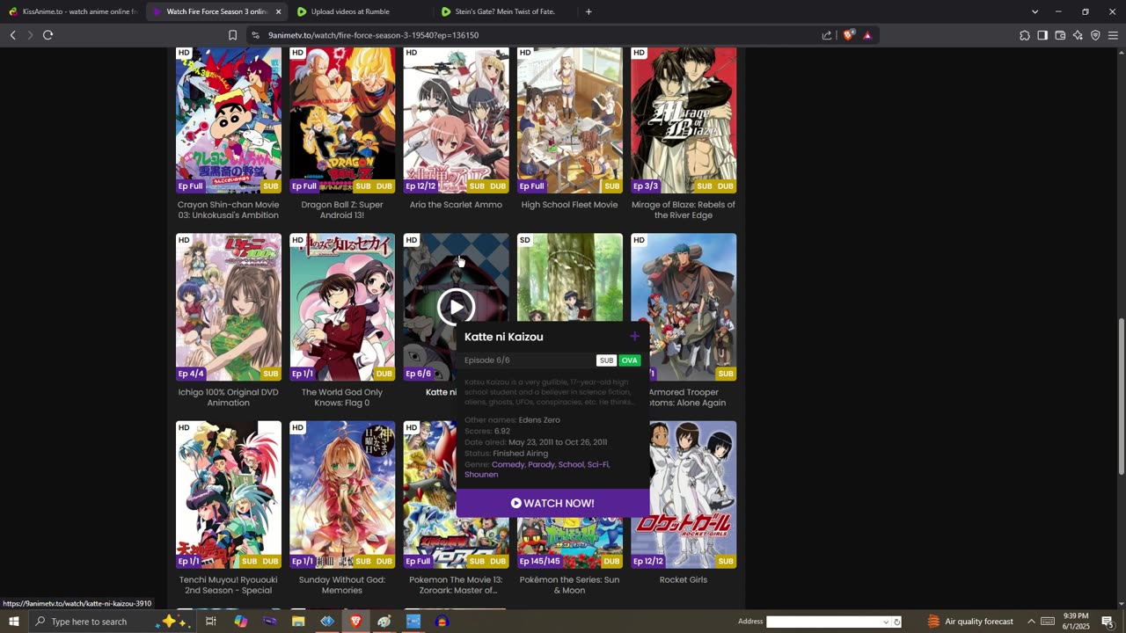Open Pokémon the Series: Sun & Moon title
This screenshot has height=633, width=1126.
tap(569, 585)
